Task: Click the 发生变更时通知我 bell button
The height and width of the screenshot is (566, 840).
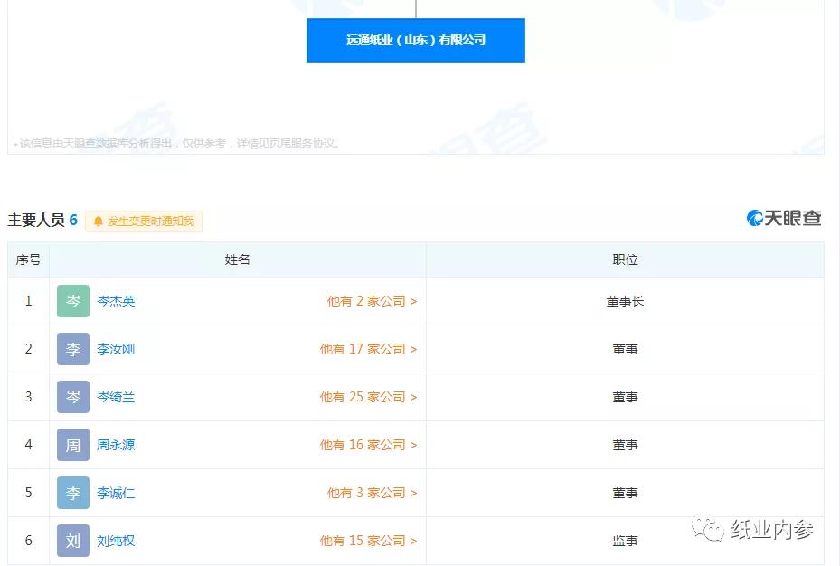Action: (144, 222)
